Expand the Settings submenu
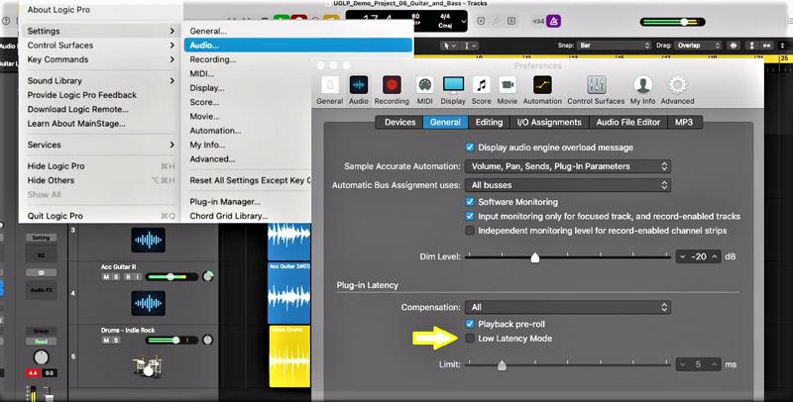The height and width of the screenshot is (402, 793). [101, 31]
